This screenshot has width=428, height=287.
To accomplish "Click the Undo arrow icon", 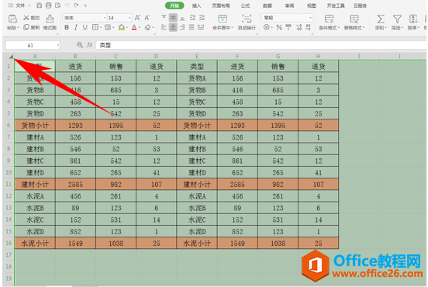I will coord(67,5).
